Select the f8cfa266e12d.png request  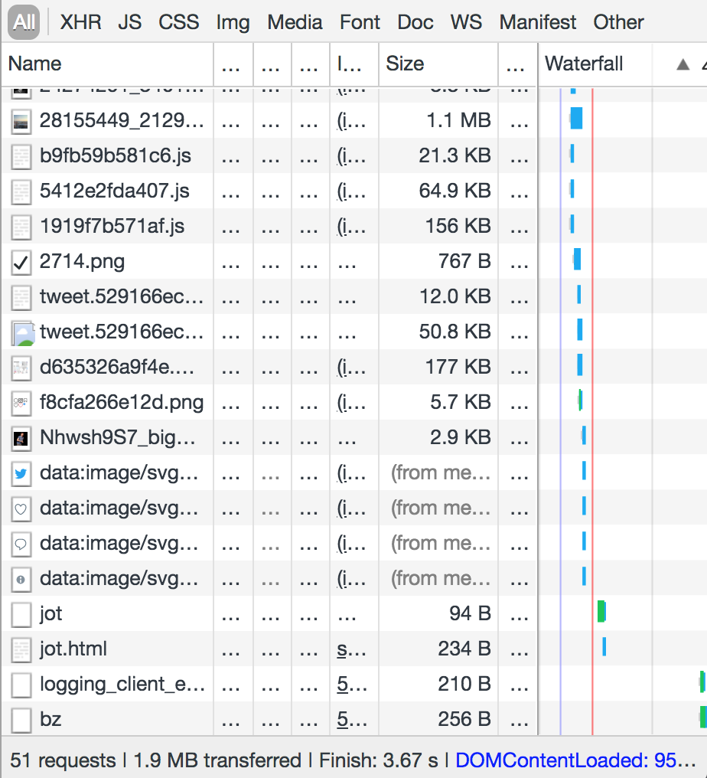coord(122,402)
